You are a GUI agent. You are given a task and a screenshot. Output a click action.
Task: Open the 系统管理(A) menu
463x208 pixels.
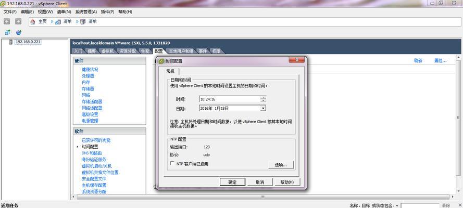point(86,12)
